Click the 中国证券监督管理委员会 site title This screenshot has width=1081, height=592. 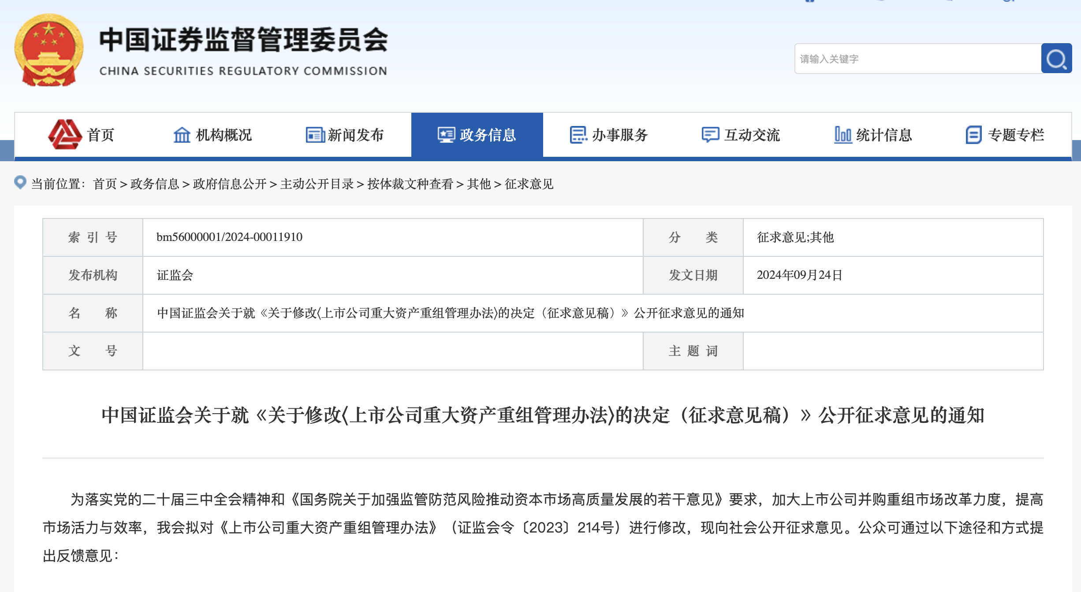[x=243, y=41]
